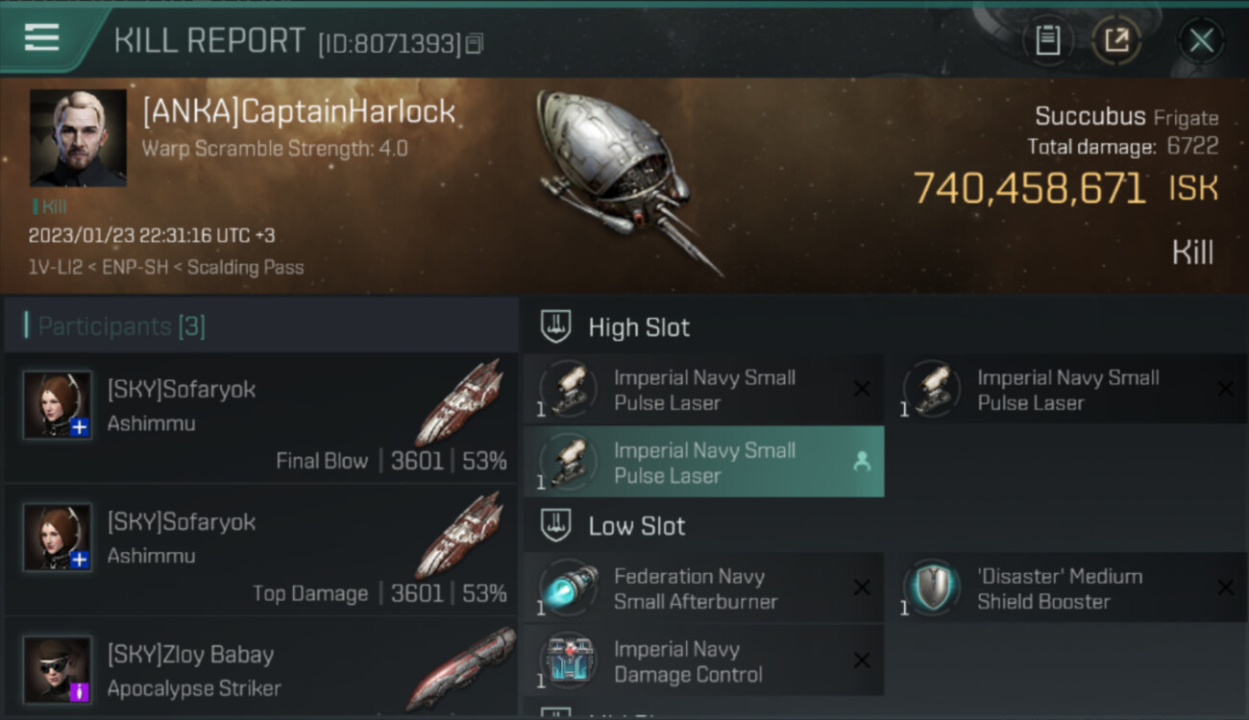Click the Participants [3] header
The height and width of the screenshot is (720, 1249).
point(121,326)
